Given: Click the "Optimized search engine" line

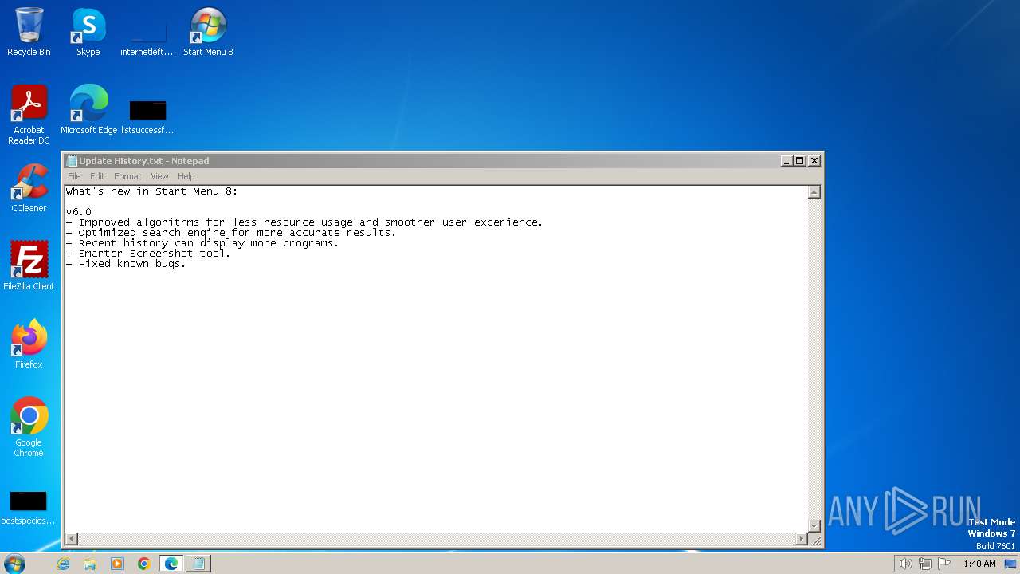Looking at the screenshot, I should click(230, 233).
